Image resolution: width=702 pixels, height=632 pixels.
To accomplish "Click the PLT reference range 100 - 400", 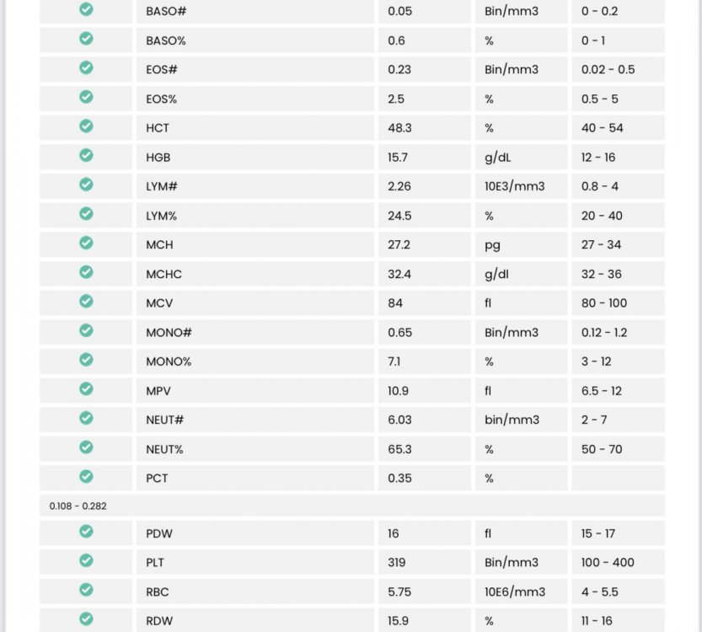I will tap(608, 562).
